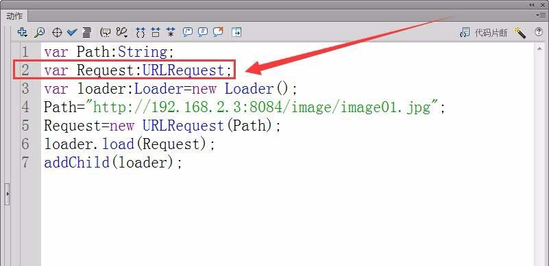Collapse panel with double-arrow icon
This screenshot has height=266, width=549.
click(532, 5)
